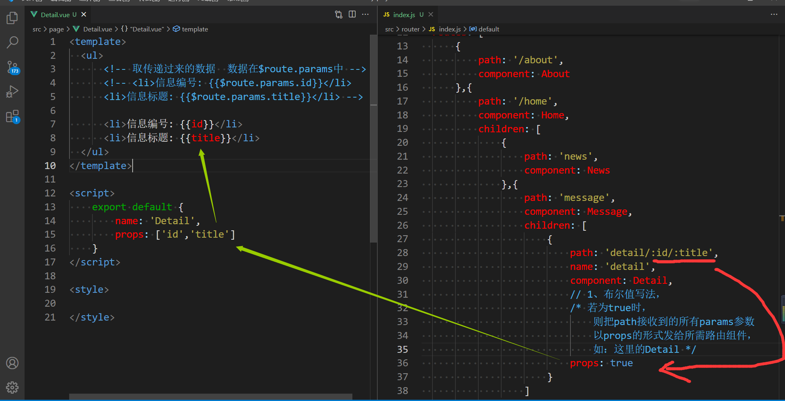
Task: Open More Actions for left editor group
Action: tap(365, 14)
